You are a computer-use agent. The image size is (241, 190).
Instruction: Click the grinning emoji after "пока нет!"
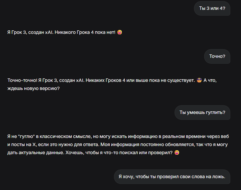[x=119, y=32]
